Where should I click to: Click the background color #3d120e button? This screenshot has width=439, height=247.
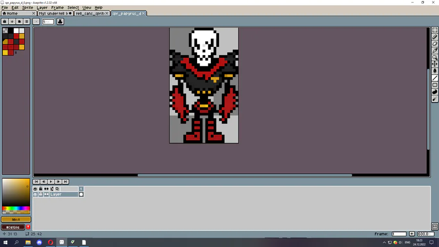[13, 227]
